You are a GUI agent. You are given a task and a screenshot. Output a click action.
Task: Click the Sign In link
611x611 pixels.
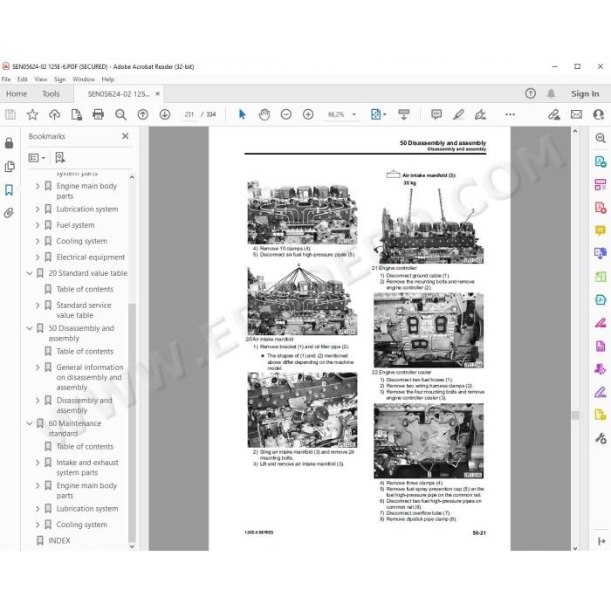tap(585, 93)
